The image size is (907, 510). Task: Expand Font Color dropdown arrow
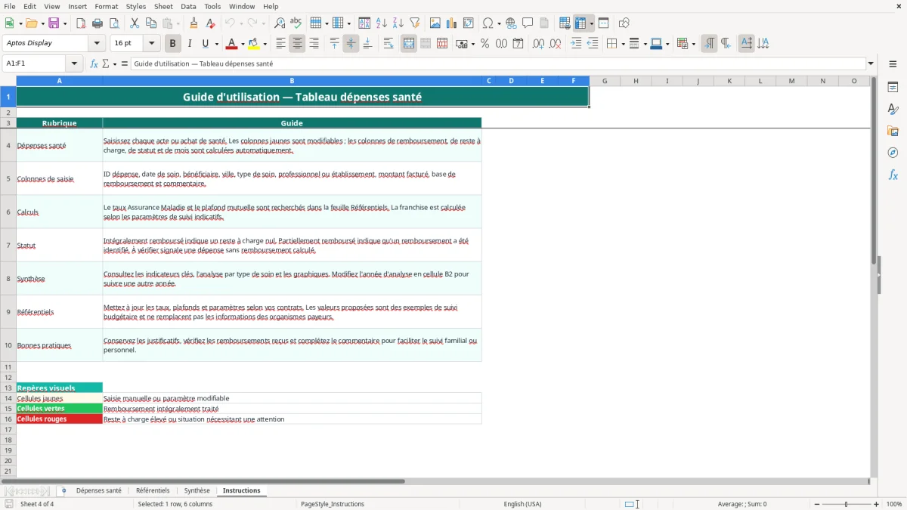(243, 44)
